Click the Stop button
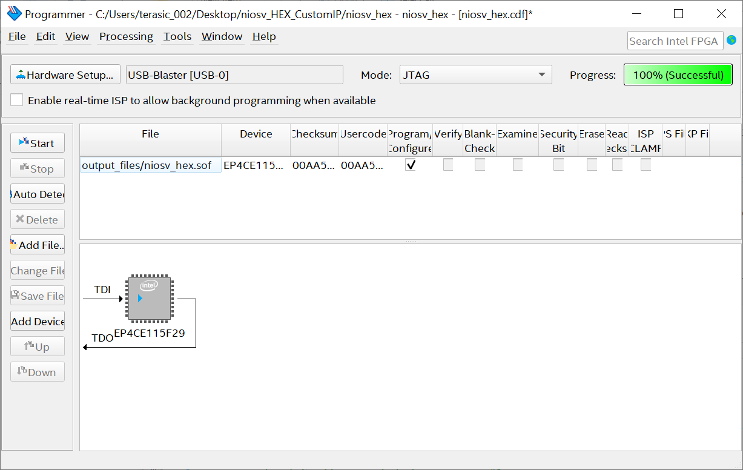 tap(38, 168)
